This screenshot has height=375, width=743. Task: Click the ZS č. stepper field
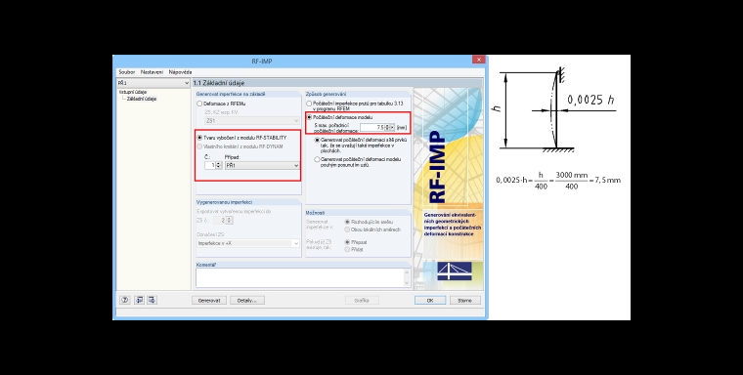[x=223, y=220]
